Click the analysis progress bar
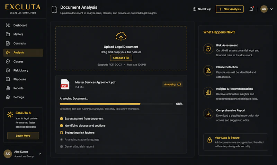 (x=116, y=104)
